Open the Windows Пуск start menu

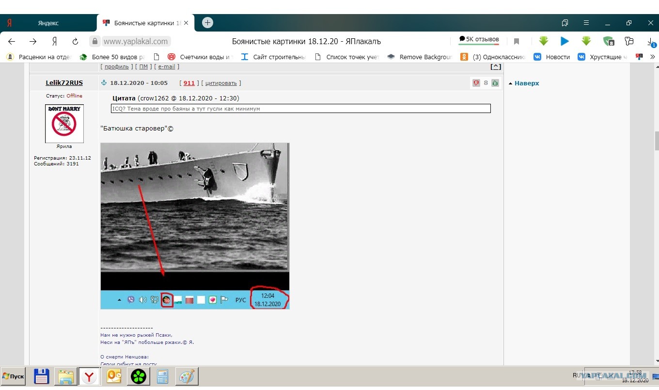click(13, 376)
